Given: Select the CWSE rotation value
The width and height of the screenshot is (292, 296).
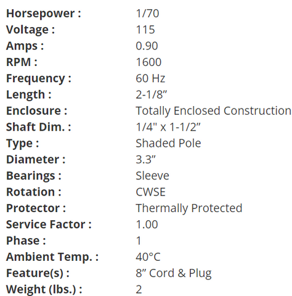Looking at the screenshot, I should tap(150, 192).
